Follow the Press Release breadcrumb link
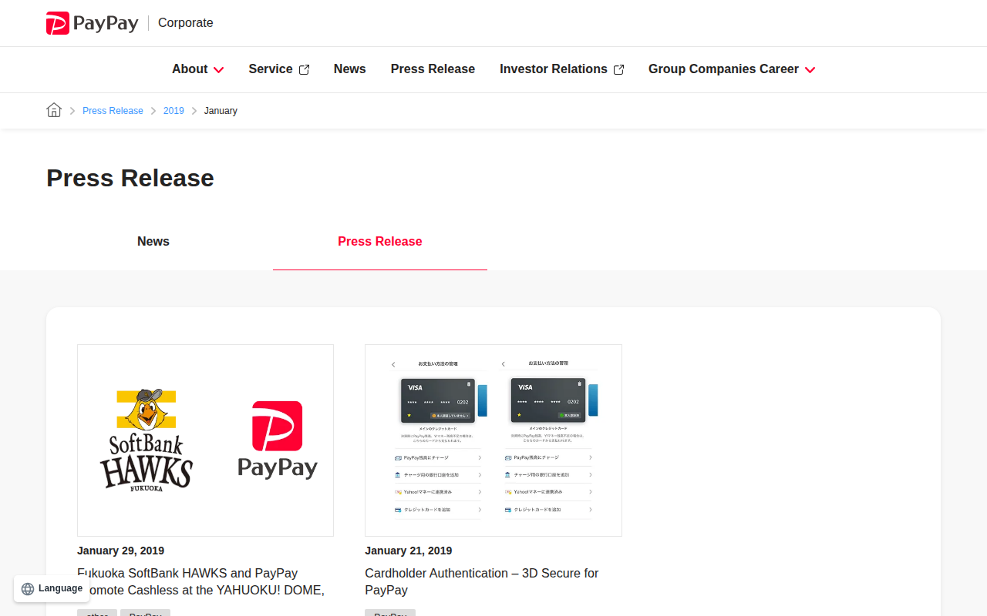The image size is (987, 616). (113, 111)
